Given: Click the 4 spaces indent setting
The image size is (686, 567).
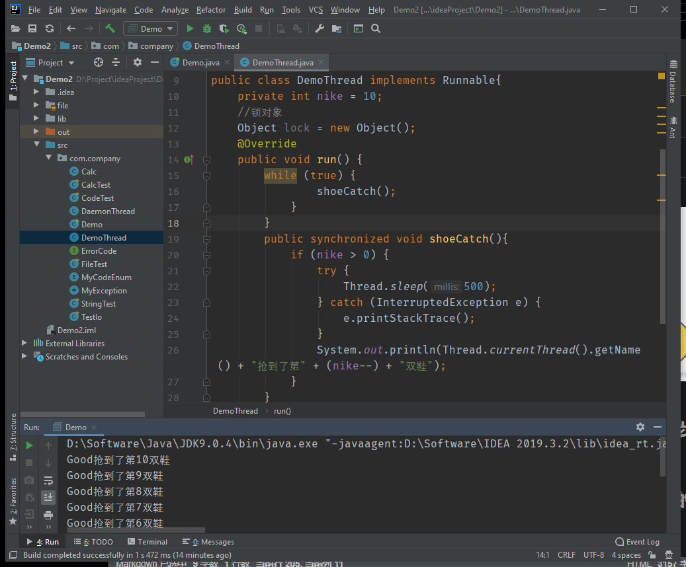Looking at the screenshot, I should [626, 554].
